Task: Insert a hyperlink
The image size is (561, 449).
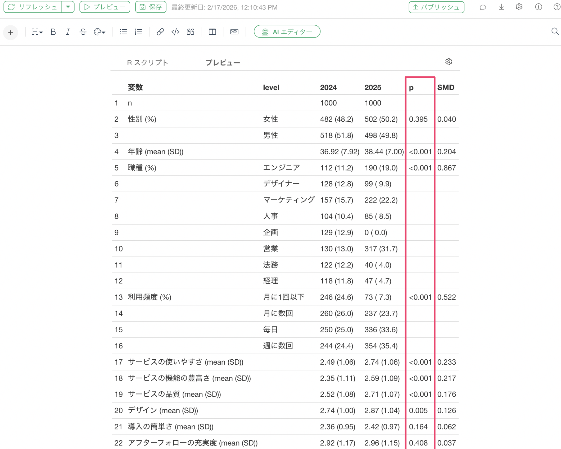Action: [160, 32]
